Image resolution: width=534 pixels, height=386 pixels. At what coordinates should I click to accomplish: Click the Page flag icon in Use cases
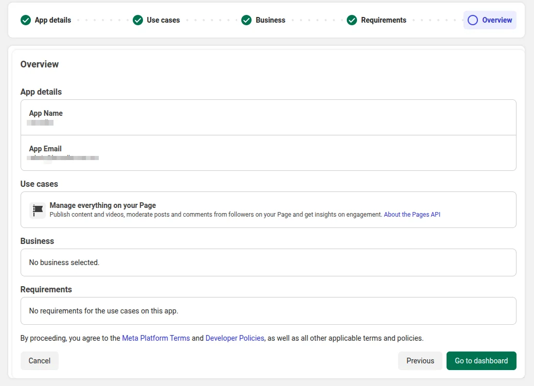tap(38, 210)
